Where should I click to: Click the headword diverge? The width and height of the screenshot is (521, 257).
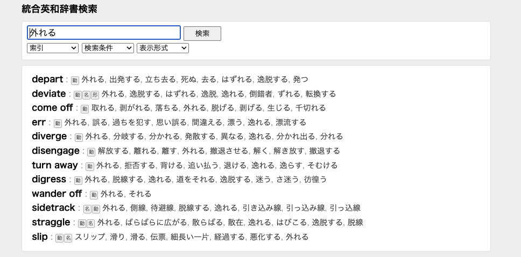click(49, 137)
